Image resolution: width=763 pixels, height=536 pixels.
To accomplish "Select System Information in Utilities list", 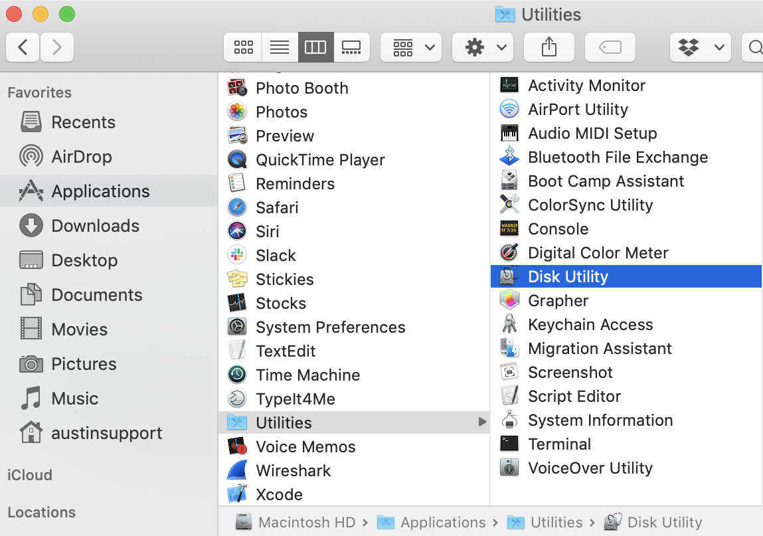I will 626,420.
